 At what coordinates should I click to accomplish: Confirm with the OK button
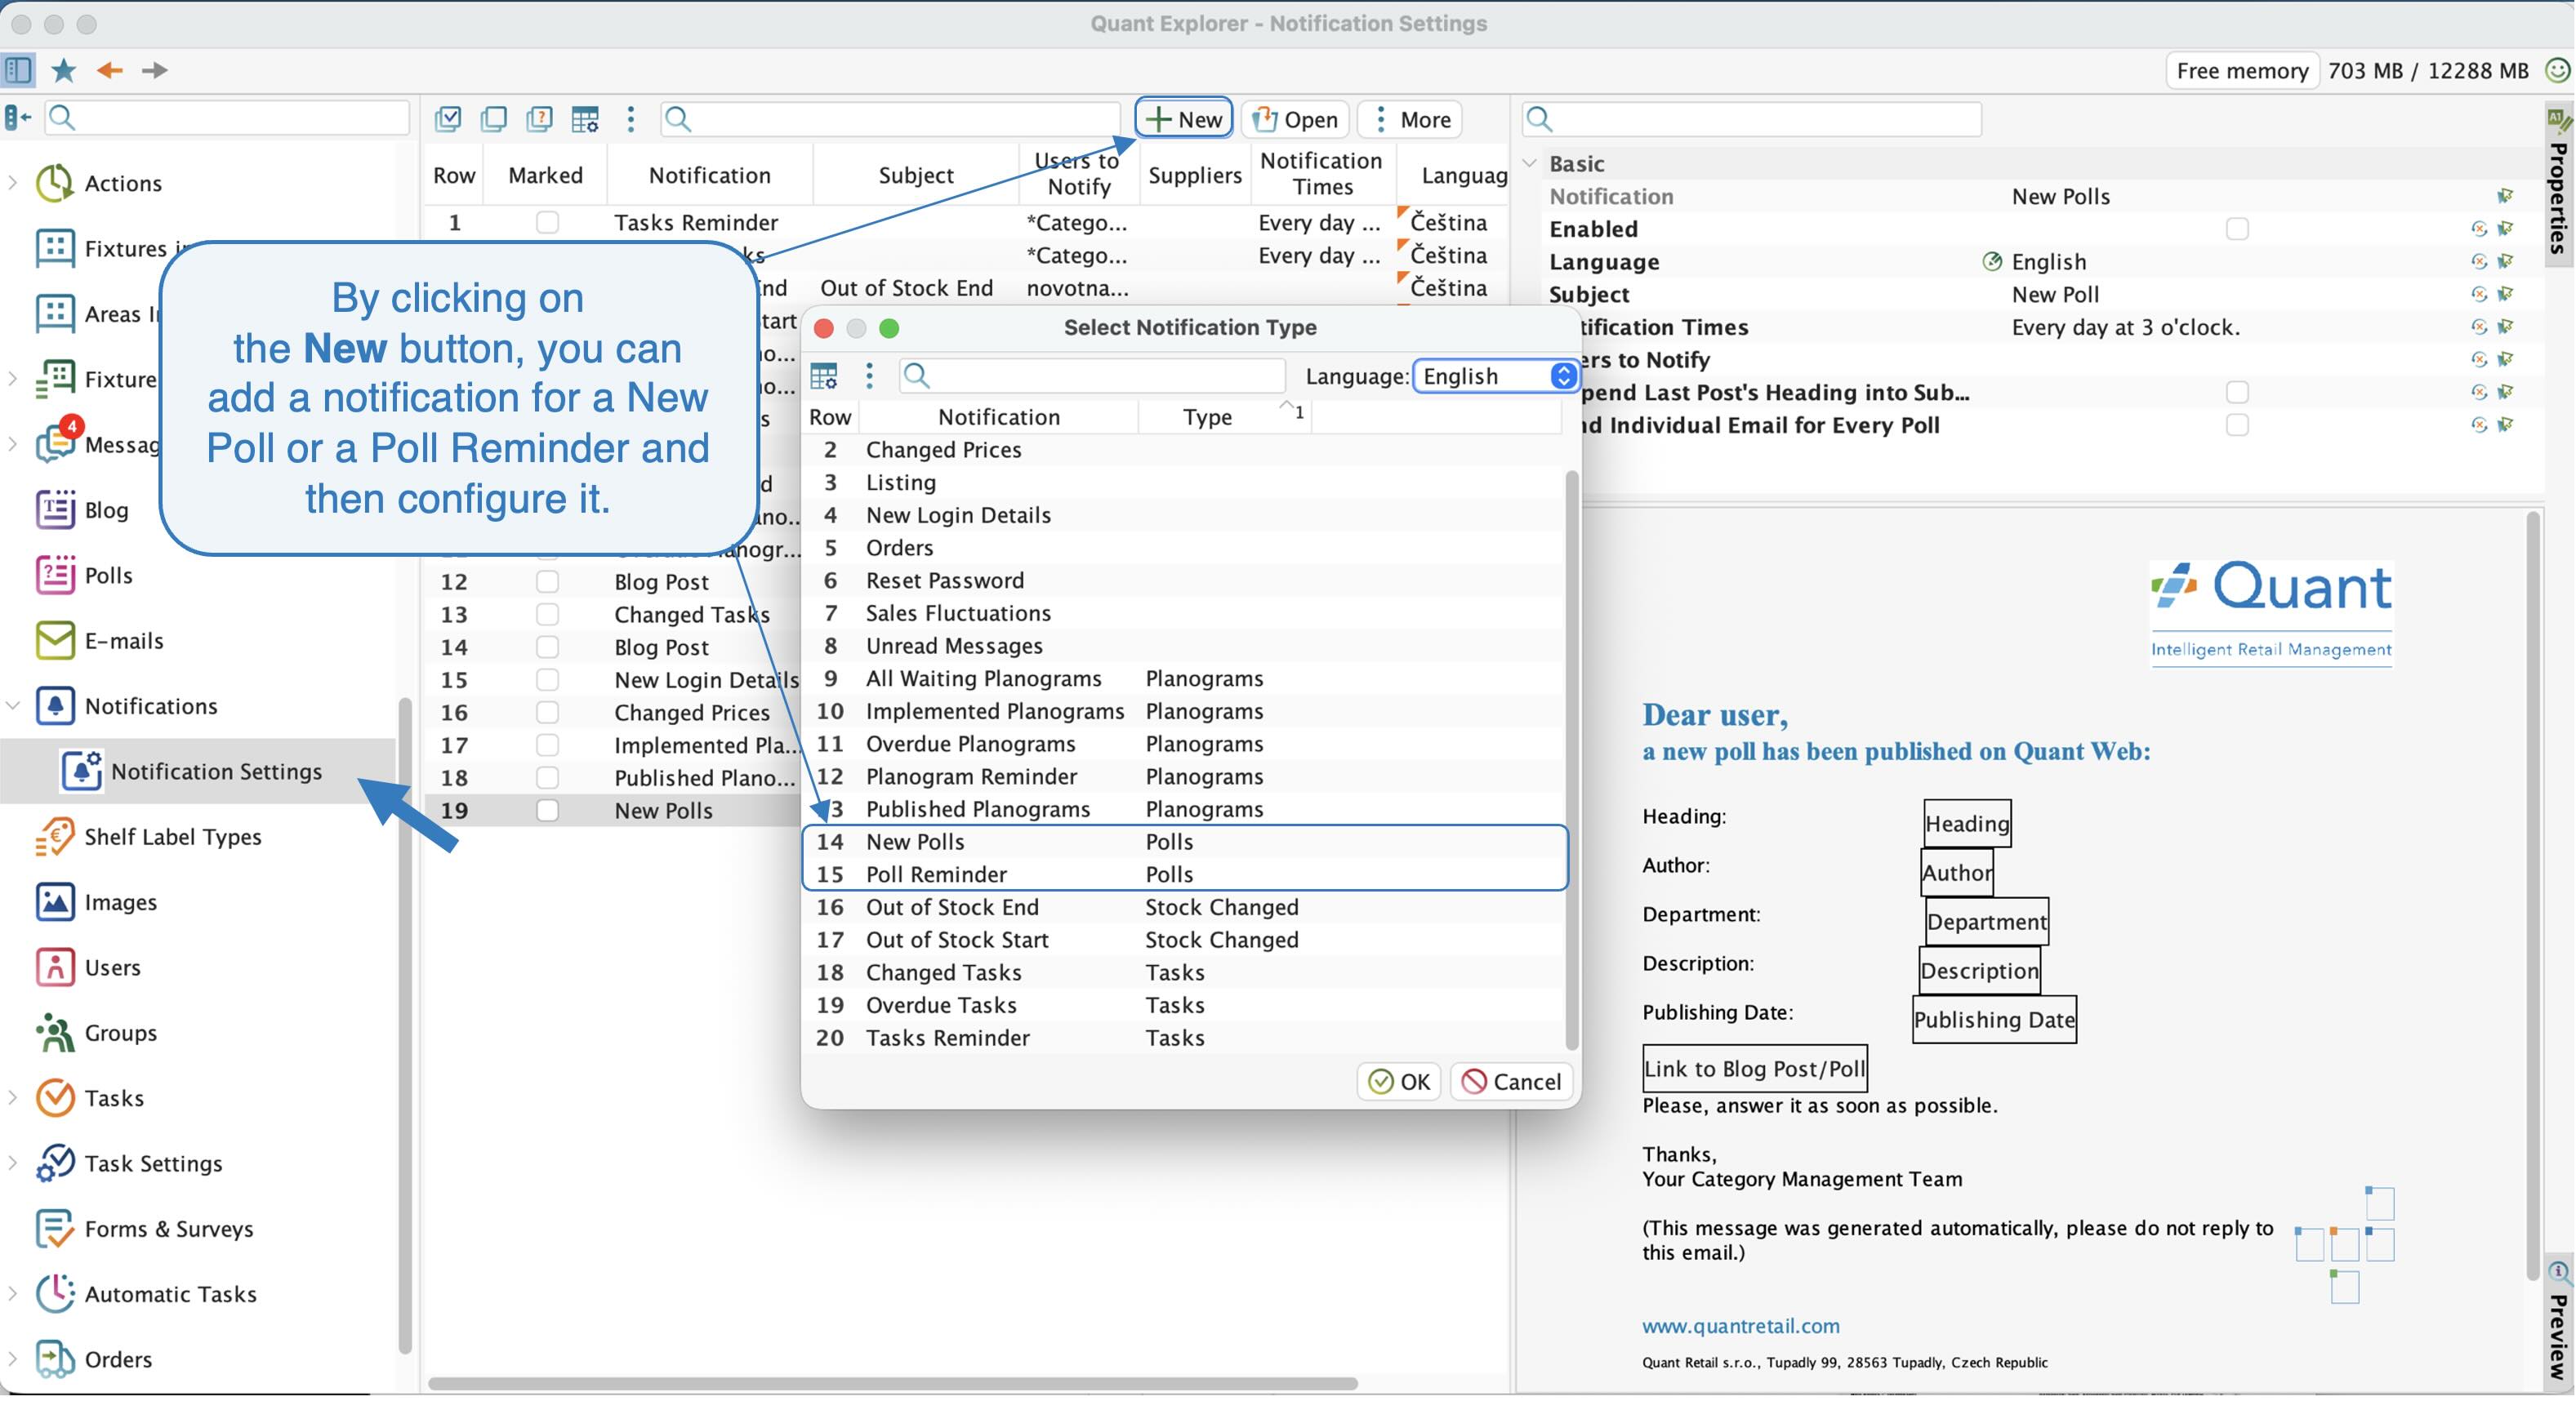[x=1399, y=1081]
